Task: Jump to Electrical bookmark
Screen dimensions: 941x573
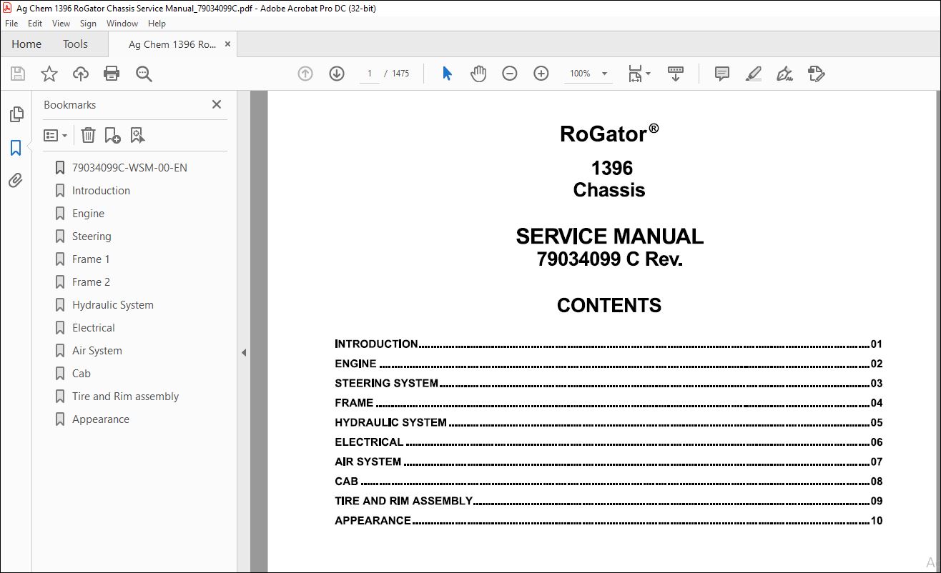Action: (94, 328)
